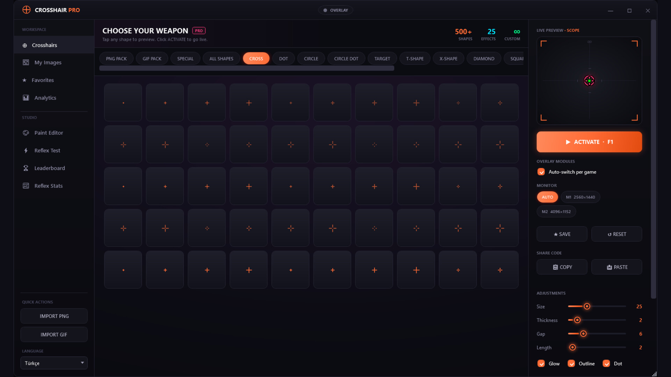Open the CIRCLE category tab

coord(311,59)
